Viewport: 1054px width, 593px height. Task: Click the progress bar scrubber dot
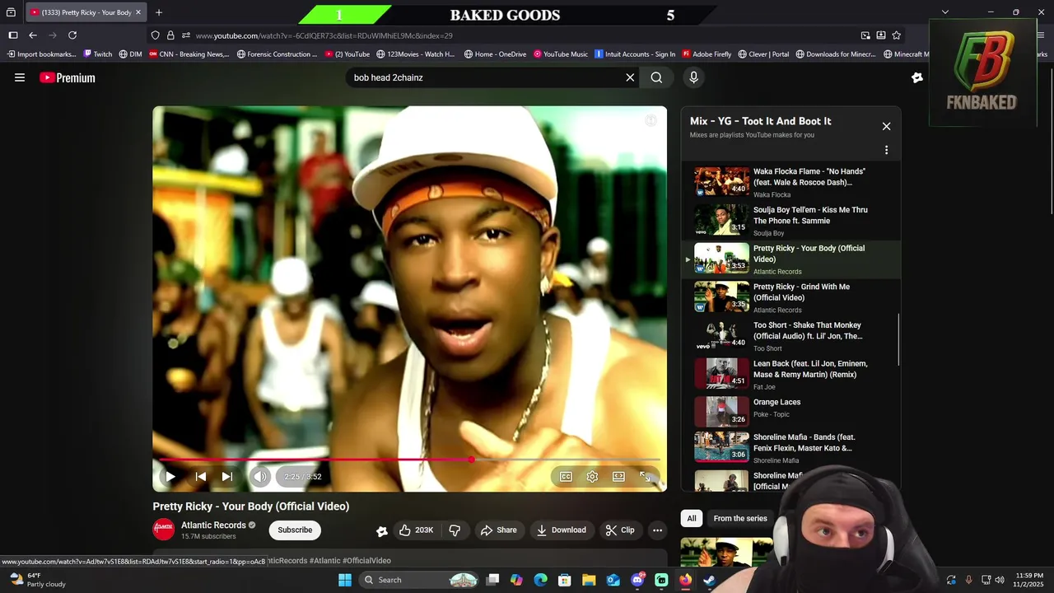point(471,460)
